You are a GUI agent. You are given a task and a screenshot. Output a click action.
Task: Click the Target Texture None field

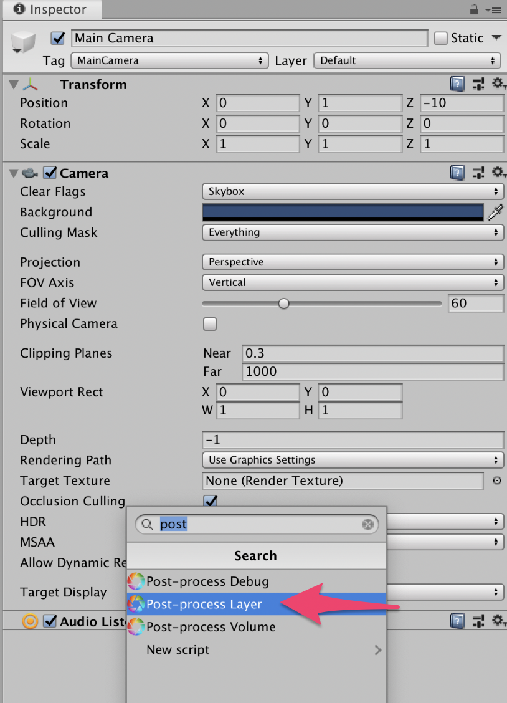click(x=343, y=481)
